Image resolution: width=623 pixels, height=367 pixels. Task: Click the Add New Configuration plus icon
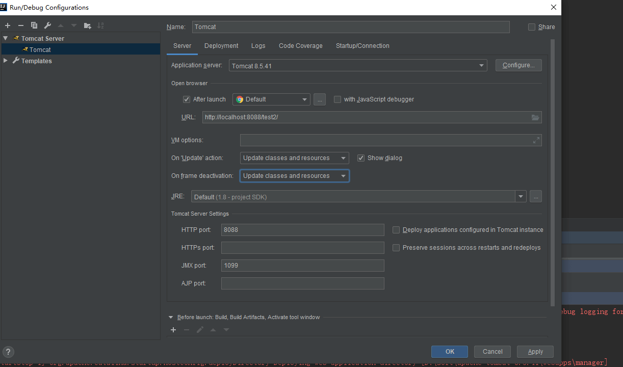point(8,25)
